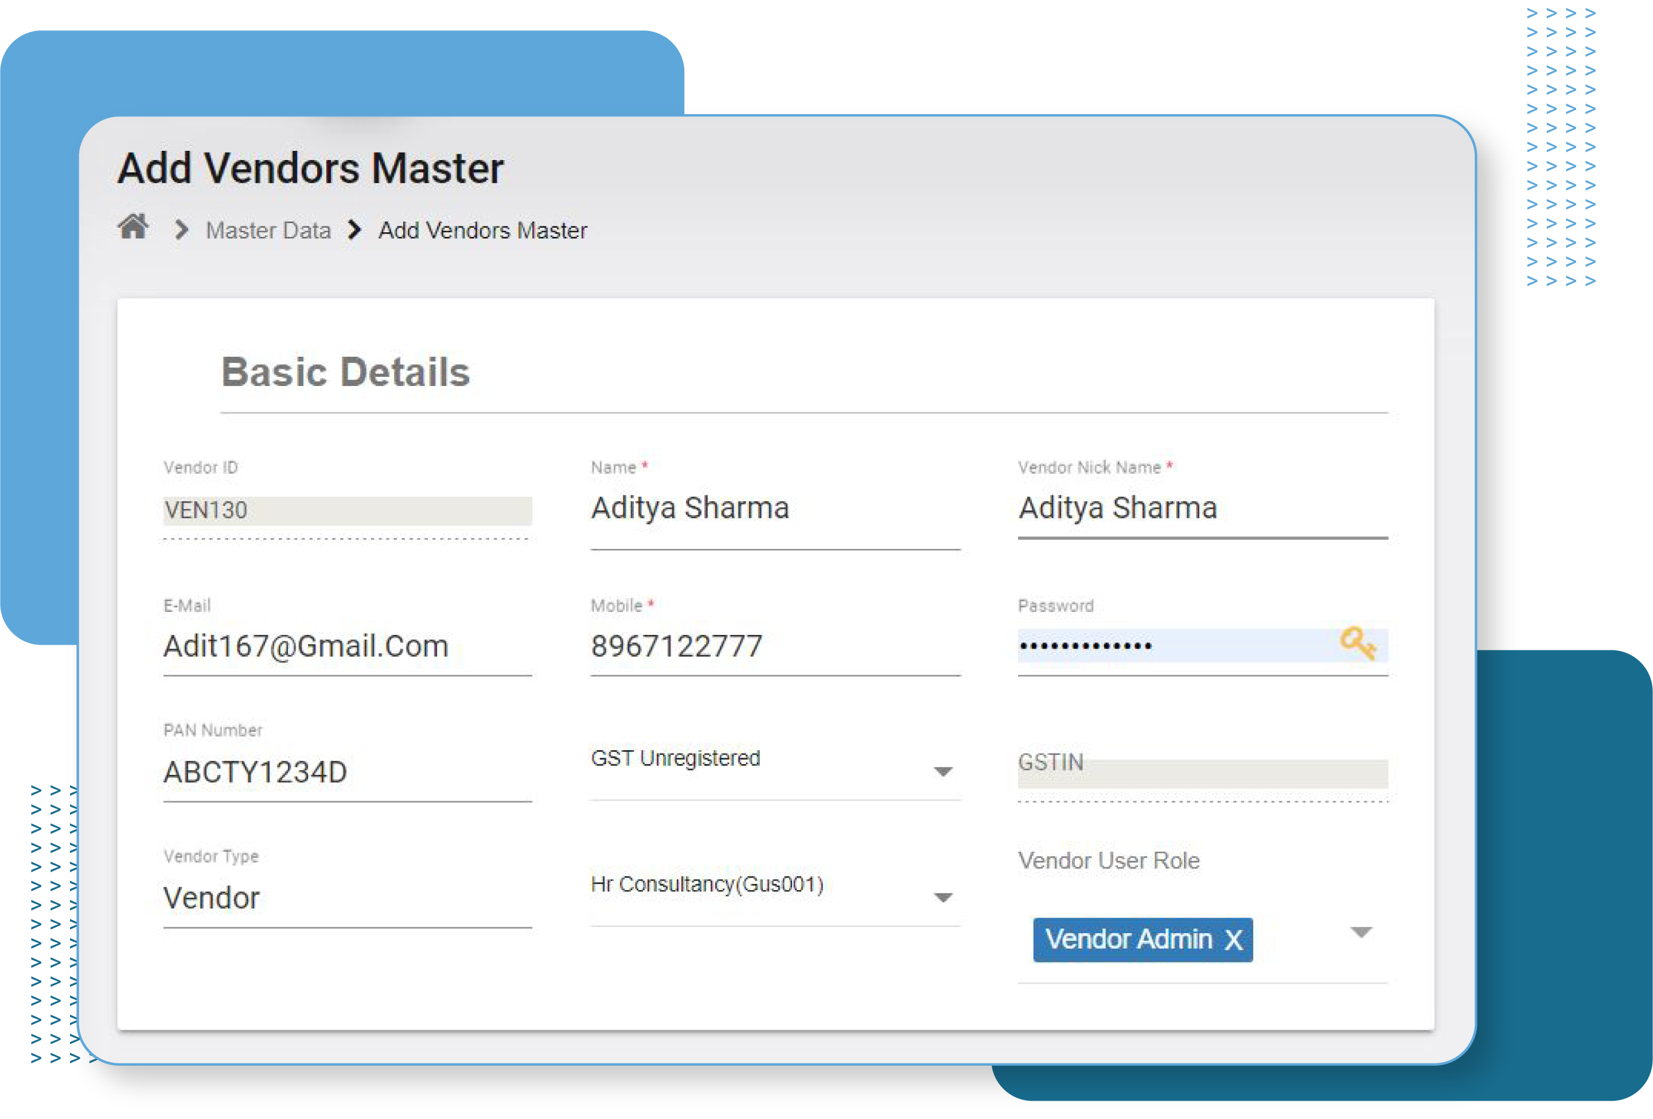Viewport: 1653px width, 1119px height.
Task: Open Master Data from the breadcrumb
Action: [268, 229]
